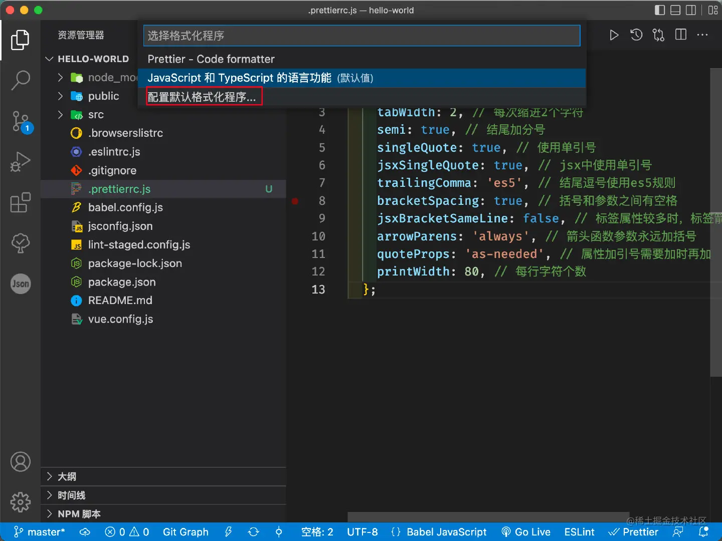Open .browserslistrc file
The height and width of the screenshot is (541, 722).
point(163,133)
